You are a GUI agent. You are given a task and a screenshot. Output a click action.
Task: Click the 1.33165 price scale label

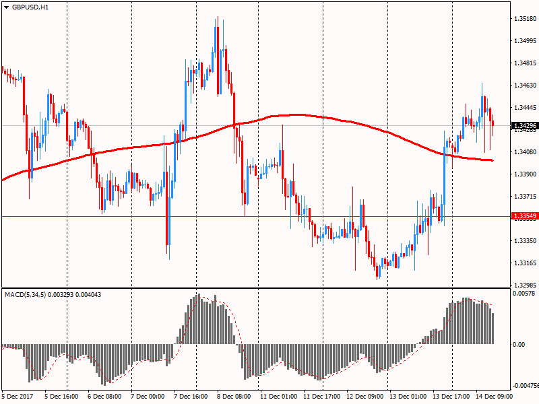tap(525, 263)
